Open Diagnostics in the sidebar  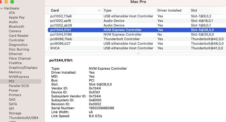(x=18, y=45)
